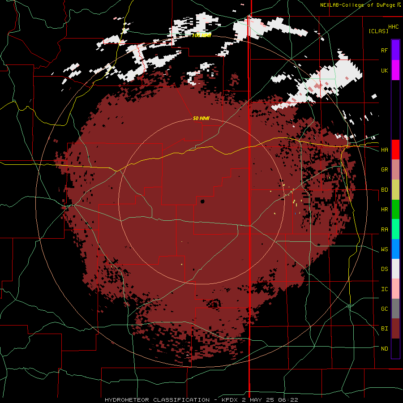Click the RF legend label
Screen dimensions: 403x403
pyautogui.click(x=384, y=50)
